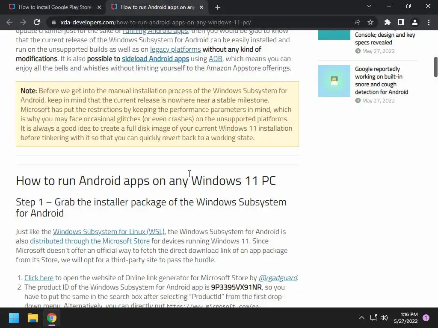Click the teal Console article thumbnail
Viewport: 438px width, 328px height.
(x=334, y=35)
